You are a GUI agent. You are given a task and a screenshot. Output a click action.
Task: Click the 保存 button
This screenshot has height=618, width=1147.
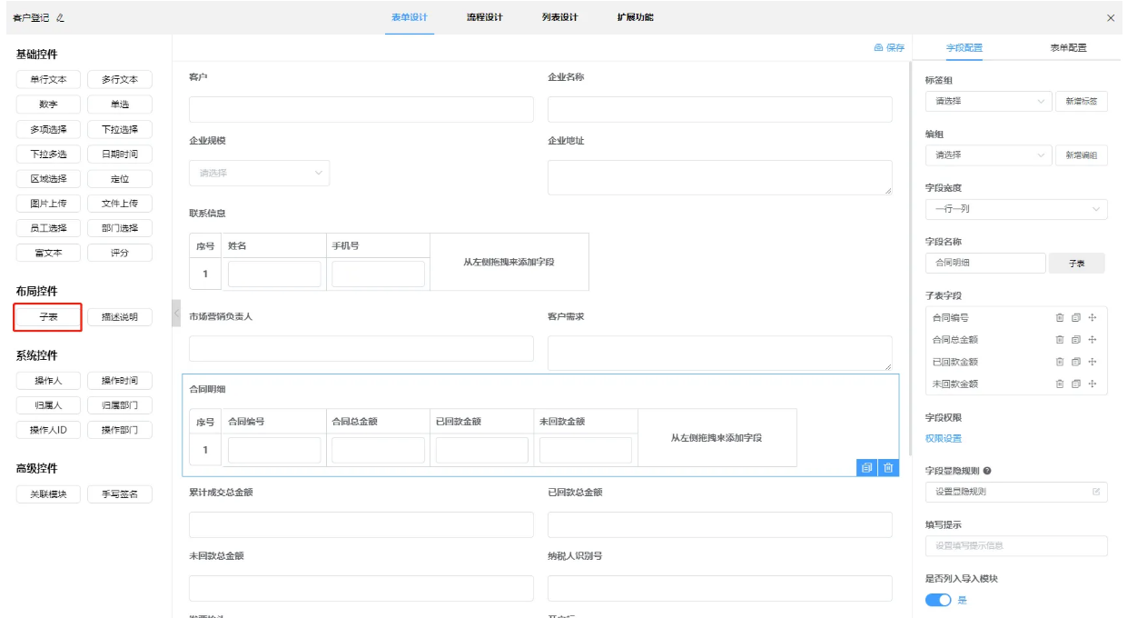(x=889, y=48)
